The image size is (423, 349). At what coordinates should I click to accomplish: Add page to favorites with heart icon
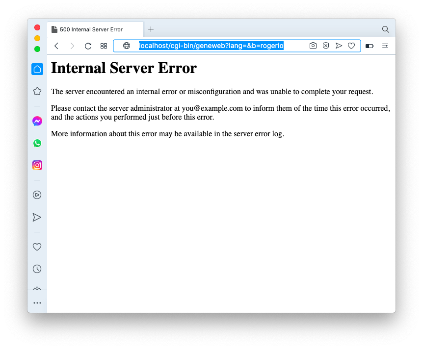pyautogui.click(x=351, y=45)
